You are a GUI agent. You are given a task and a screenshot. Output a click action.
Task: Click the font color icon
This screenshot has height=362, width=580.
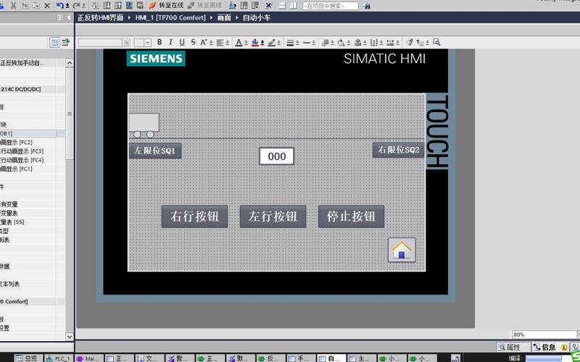[239, 43]
